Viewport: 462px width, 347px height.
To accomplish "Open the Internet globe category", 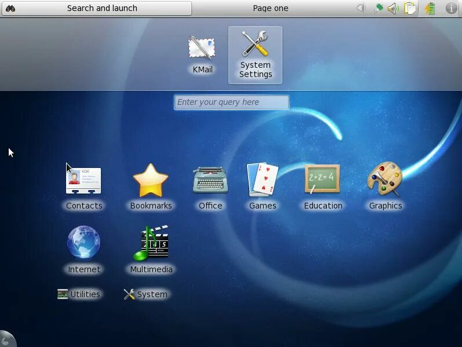I will [84, 250].
